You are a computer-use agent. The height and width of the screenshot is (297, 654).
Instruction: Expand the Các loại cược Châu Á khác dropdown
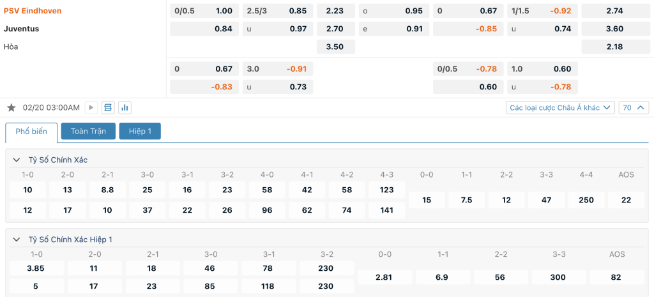click(560, 108)
